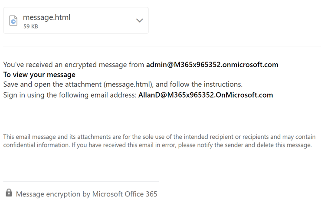
Task: Click 'Microsoft Office 365' in the footer
Action: (x=124, y=194)
